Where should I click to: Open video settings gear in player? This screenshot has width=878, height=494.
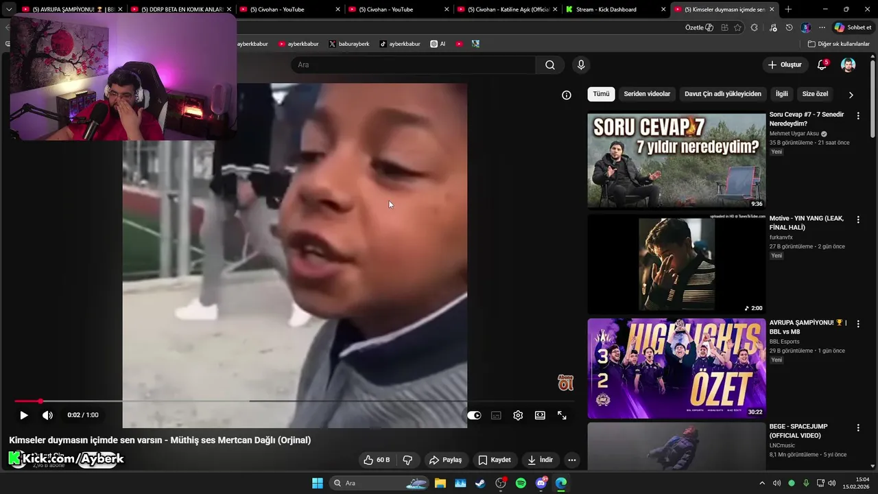click(x=518, y=415)
